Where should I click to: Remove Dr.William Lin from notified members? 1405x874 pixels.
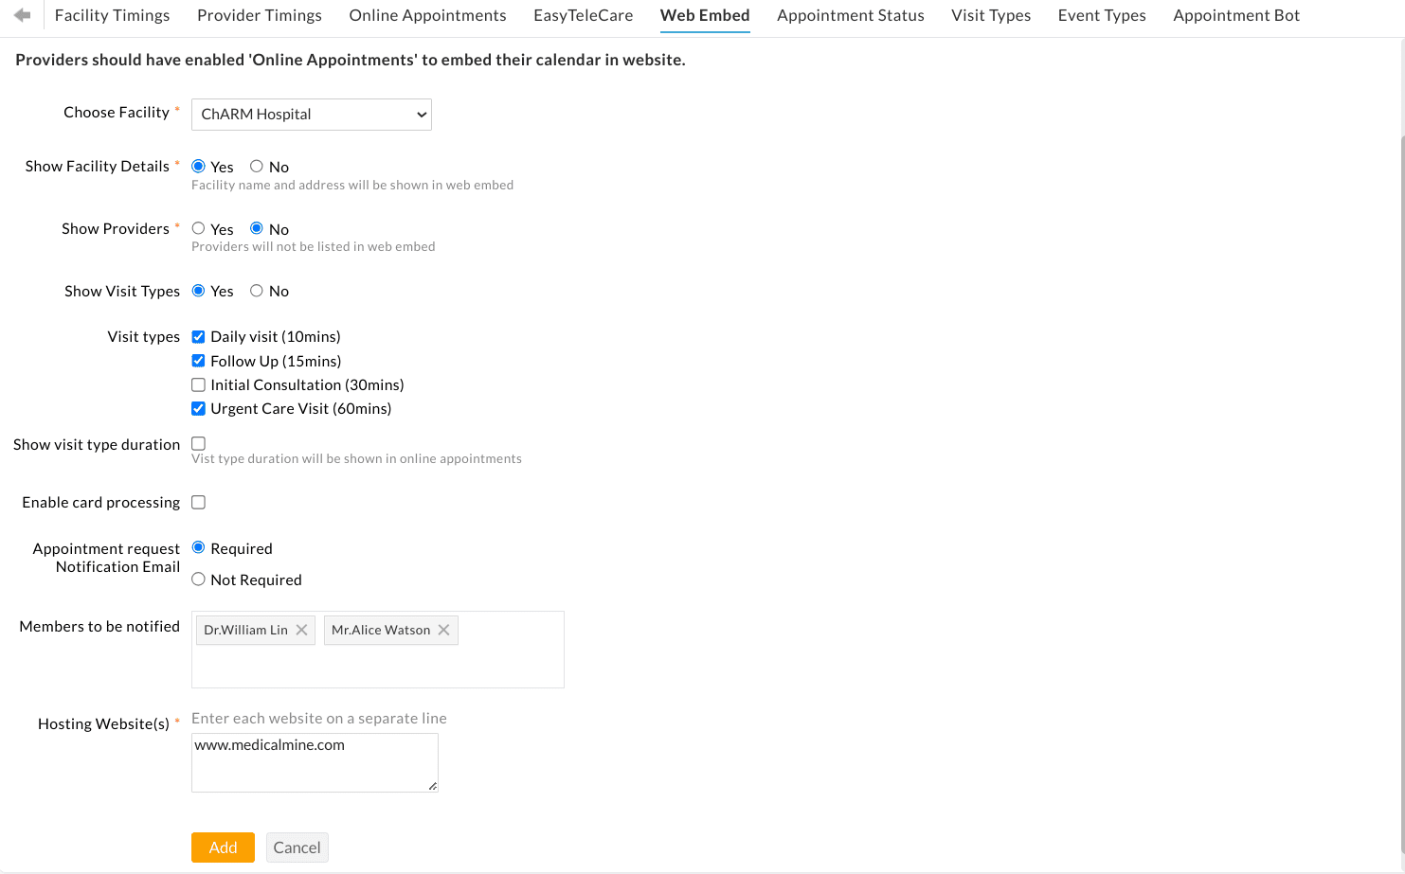tap(301, 629)
